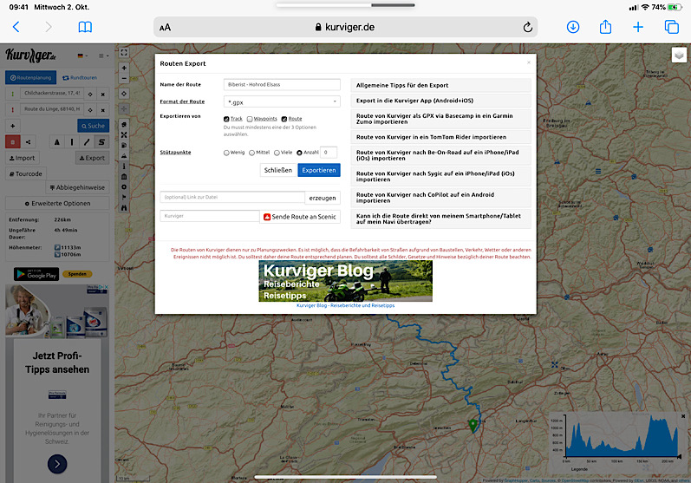Switch to the Rundtouren tab

[x=80, y=77]
